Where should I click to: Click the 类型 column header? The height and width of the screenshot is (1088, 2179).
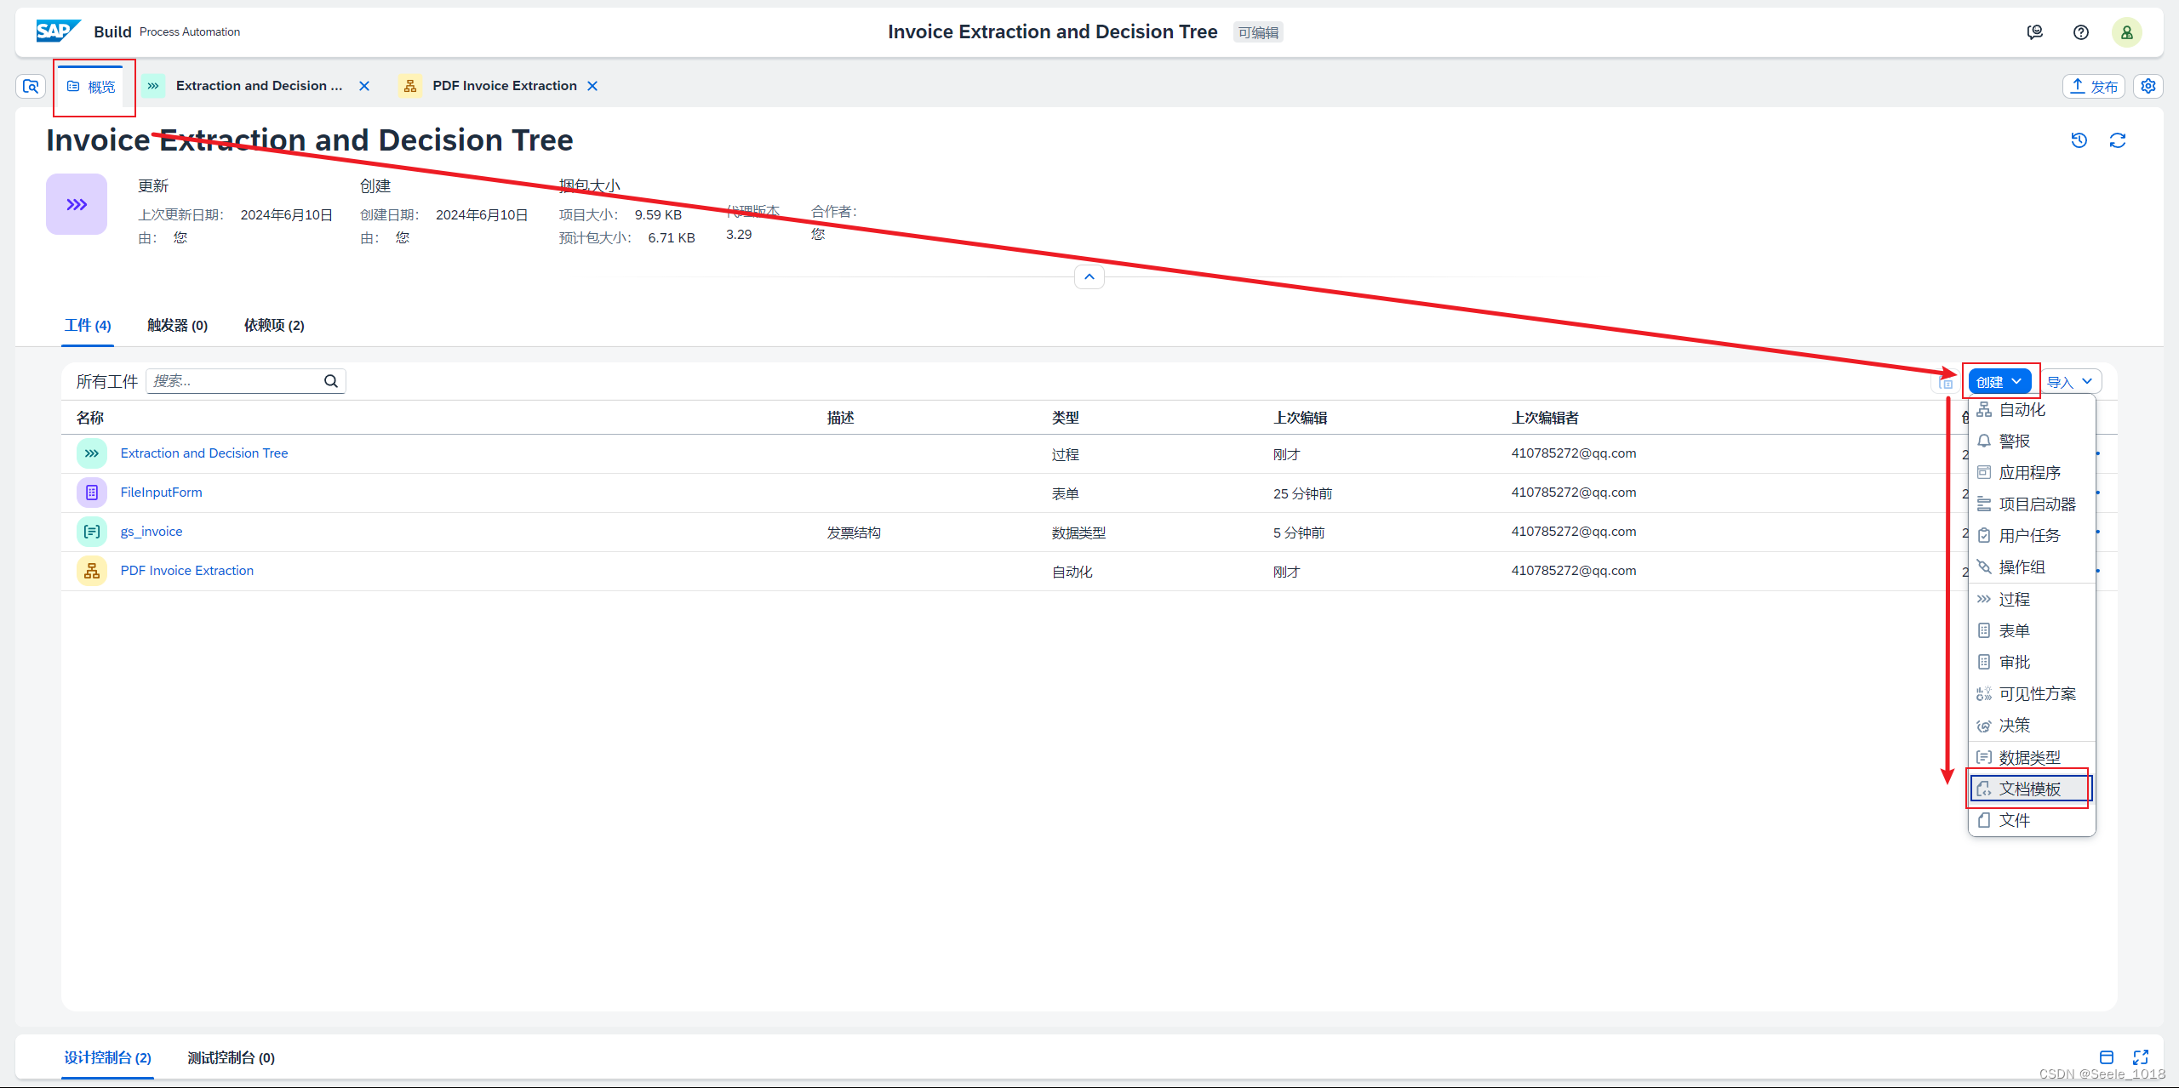pos(1066,418)
